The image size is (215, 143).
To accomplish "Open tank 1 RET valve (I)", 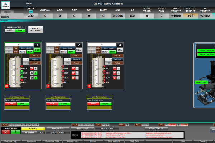I will (35, 73).
